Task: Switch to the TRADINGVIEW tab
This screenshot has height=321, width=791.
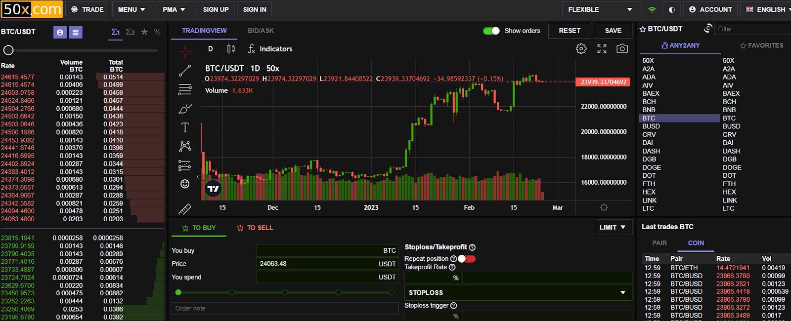Action: pos(204,31)
